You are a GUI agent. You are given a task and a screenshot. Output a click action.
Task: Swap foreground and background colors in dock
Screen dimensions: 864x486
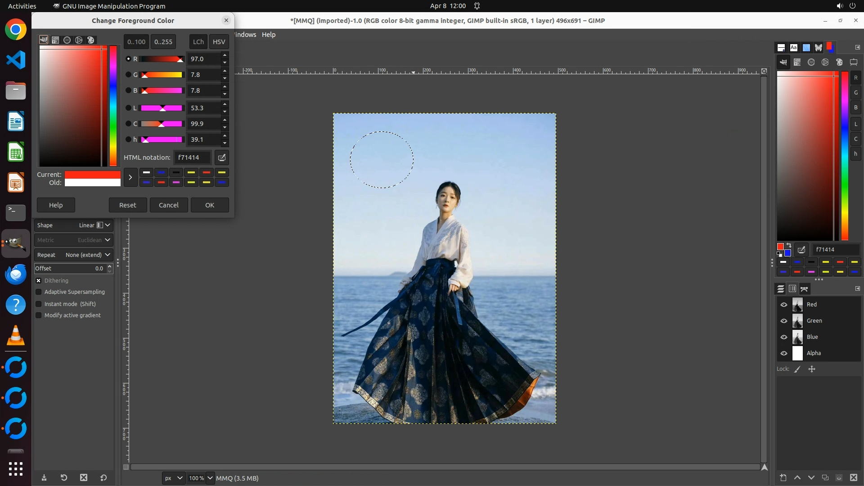coord(789,246)
